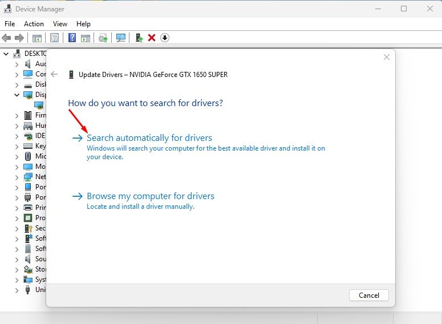Expand the Monitors node chevron
The height and width of the screenshot is (324, 442).
(x=17, y=167)
